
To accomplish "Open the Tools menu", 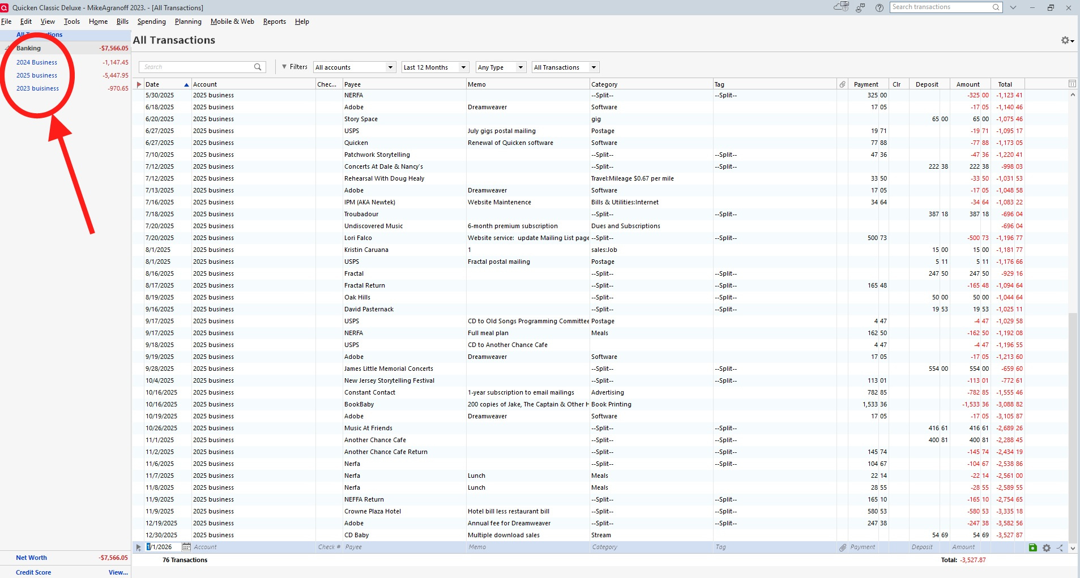I will (72, 22).
